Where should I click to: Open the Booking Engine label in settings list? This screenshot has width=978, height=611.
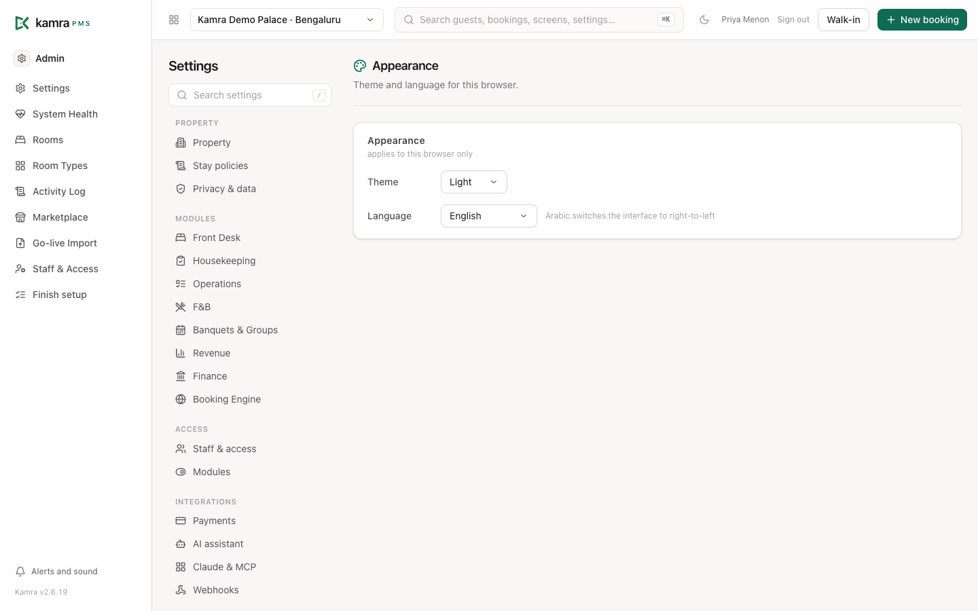tap(227, 399)
